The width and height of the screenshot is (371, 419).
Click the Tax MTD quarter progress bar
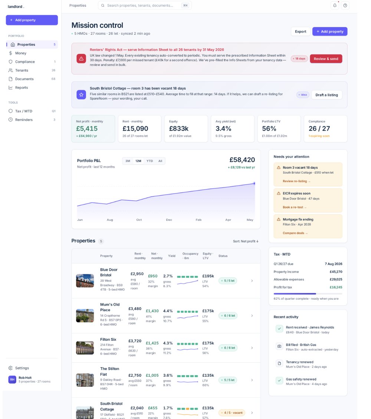[308, 294]
